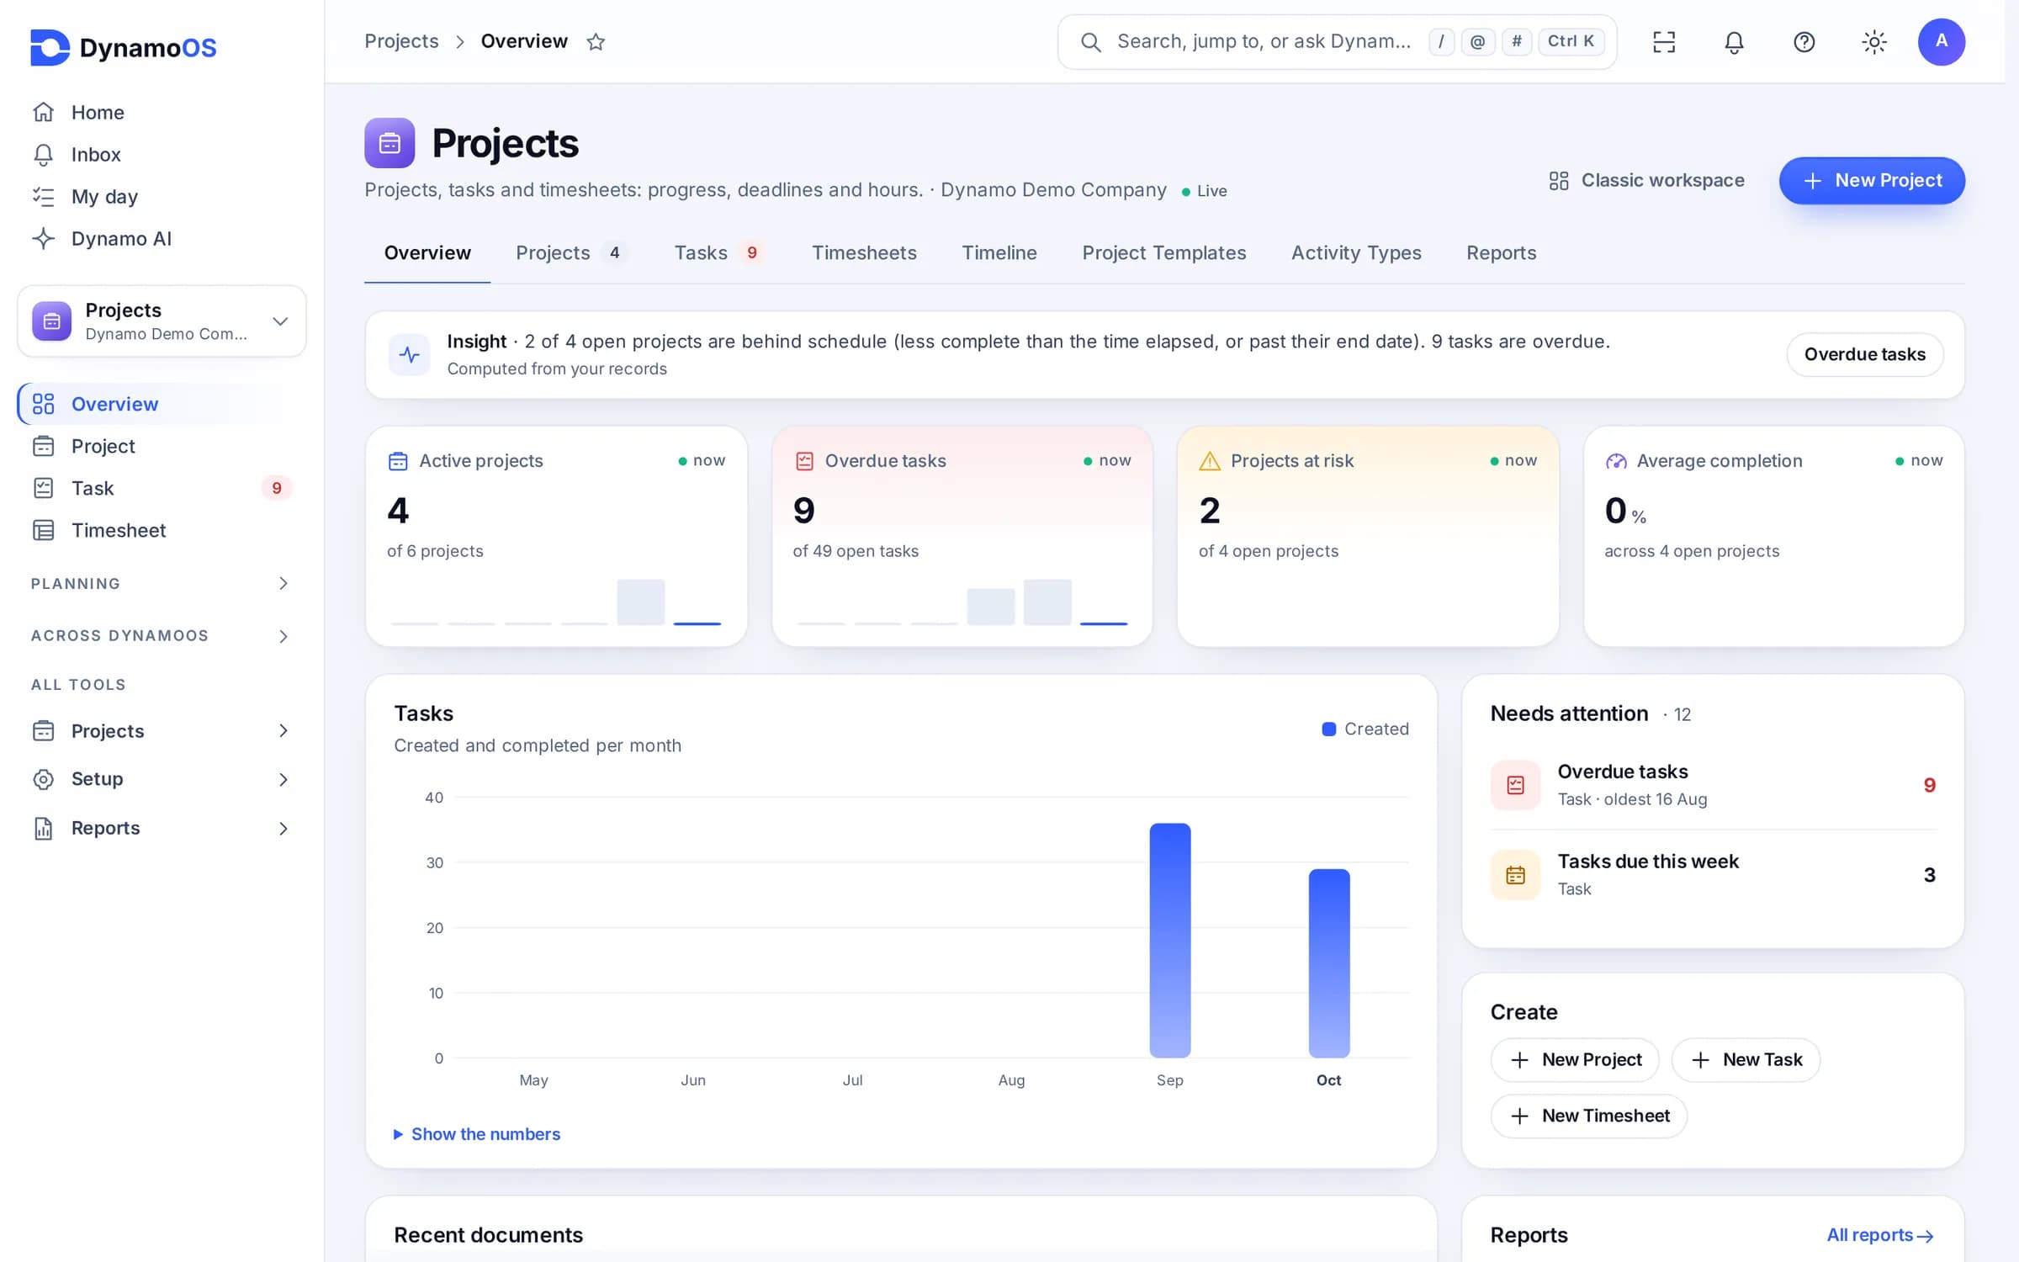This screenshot has height=1262, width=2019.
Task: Open the Activity Types tab
Action: pyautogui.click(x=1356, y=252)
